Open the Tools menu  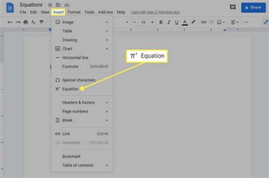tap(89, 12)
